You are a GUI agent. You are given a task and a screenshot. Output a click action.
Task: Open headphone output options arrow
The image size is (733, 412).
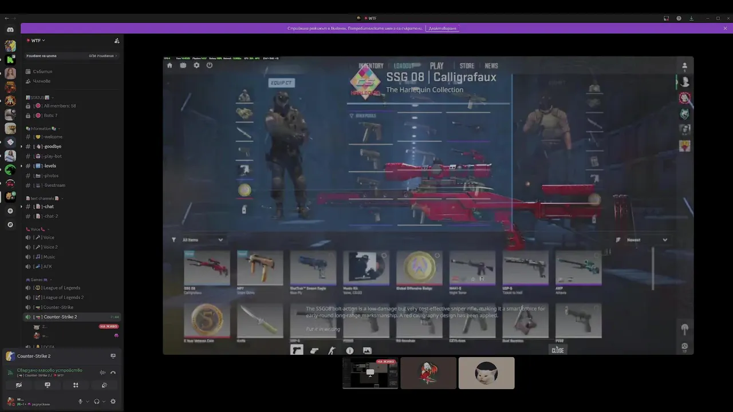point(104,402)
